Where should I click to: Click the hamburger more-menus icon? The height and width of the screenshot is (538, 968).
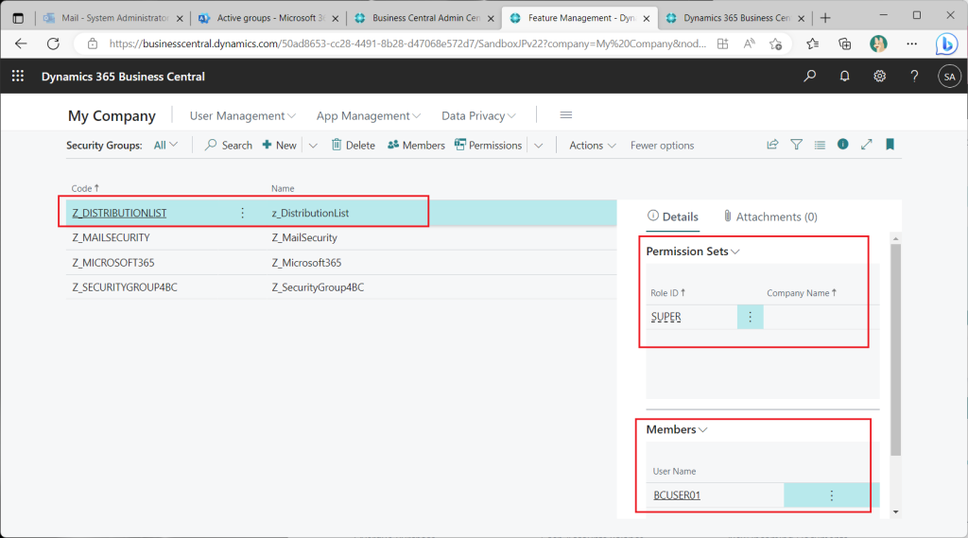click(x=565, y=115)
